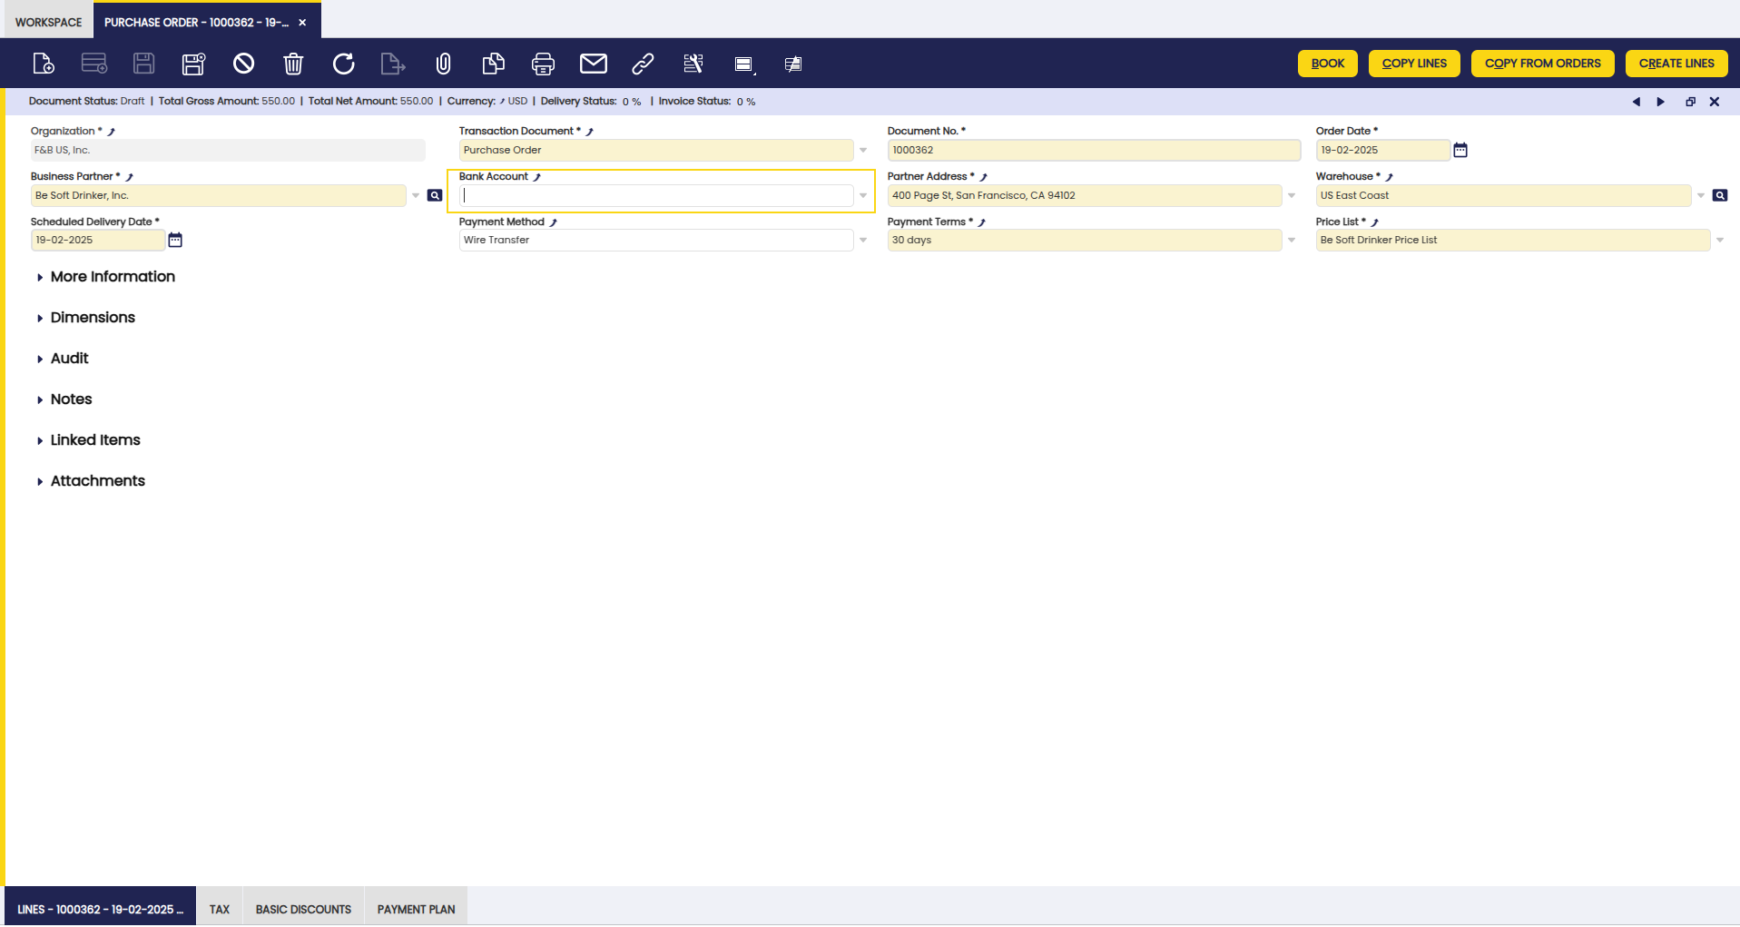The height and width of the screenshot is (927, 1740).
Task: Click the view layout toolbar icon
Action: pos(744,64)
